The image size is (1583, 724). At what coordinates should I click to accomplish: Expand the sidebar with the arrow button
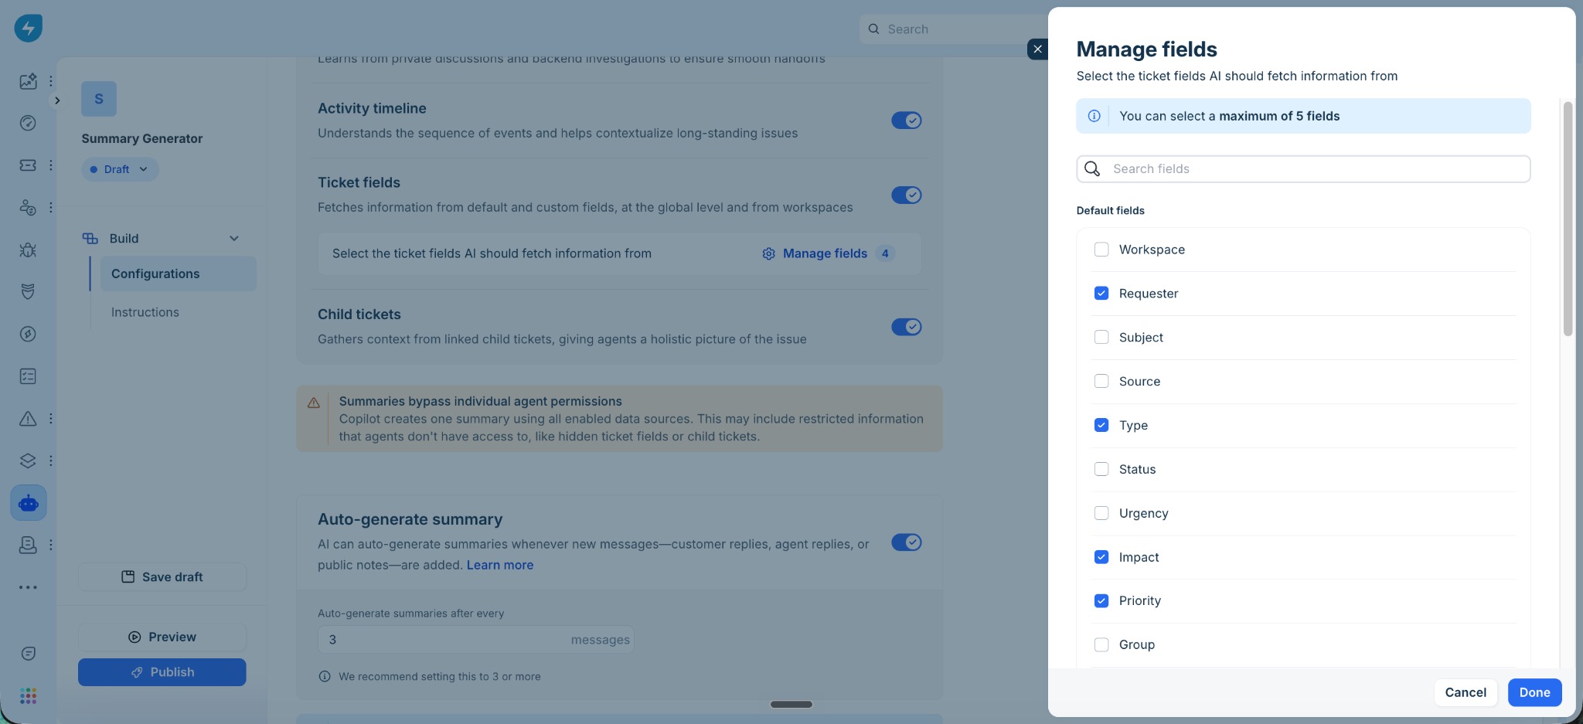[56, 100]
